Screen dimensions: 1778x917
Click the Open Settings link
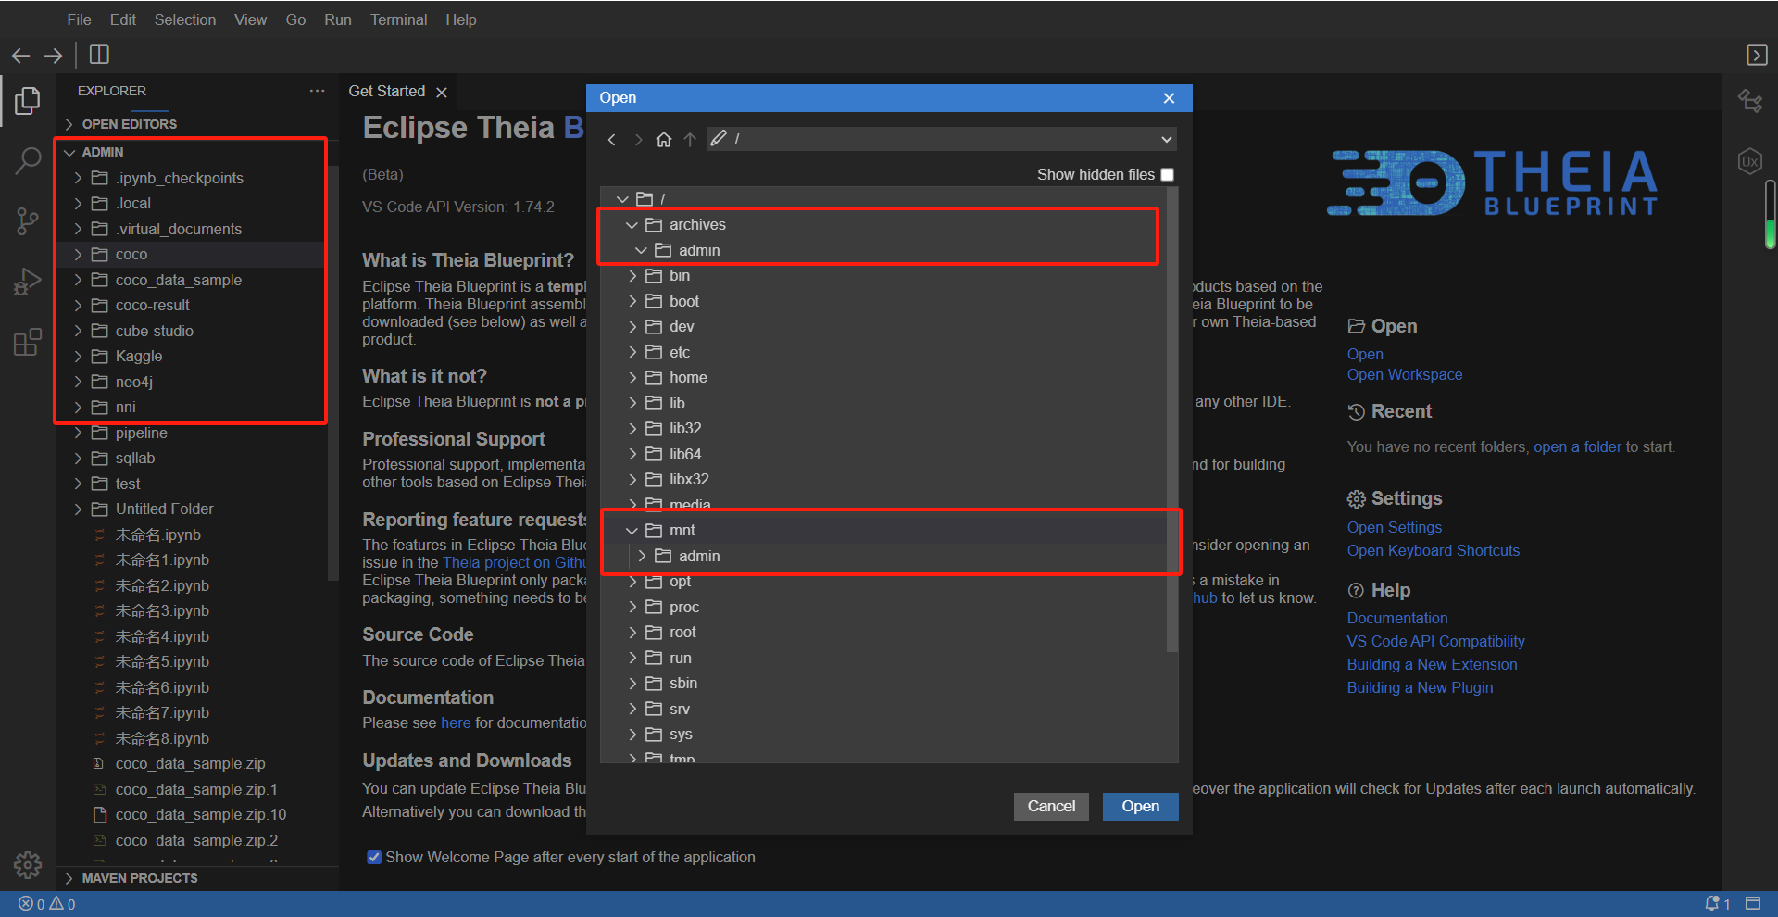click(1394, 528)
